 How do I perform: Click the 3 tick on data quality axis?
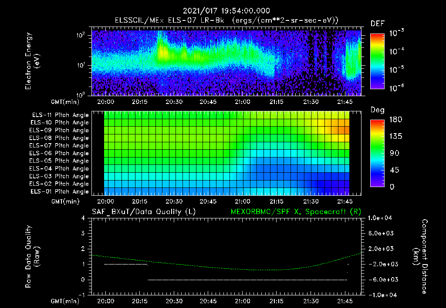[83, 234]
